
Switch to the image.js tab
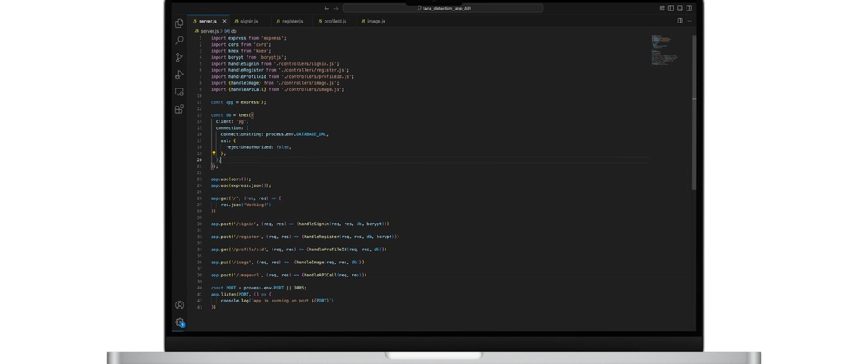(376, 21)
